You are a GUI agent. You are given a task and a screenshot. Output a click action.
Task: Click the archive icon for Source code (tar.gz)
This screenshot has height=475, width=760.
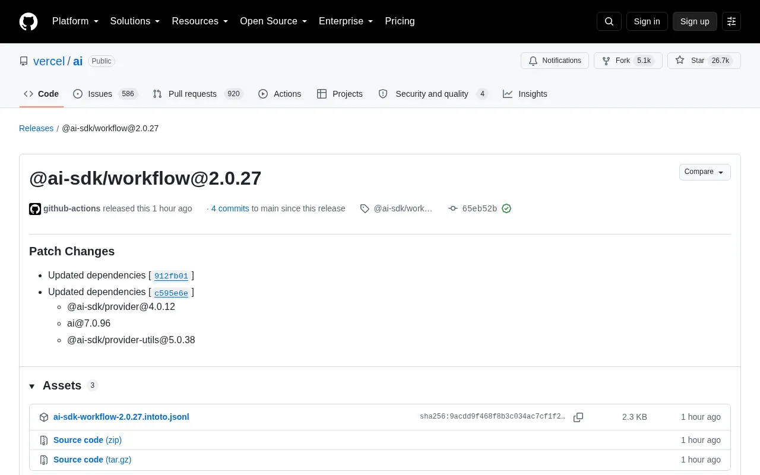44,460
